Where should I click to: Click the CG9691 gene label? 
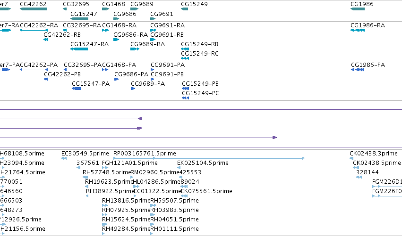coord(162,14)
